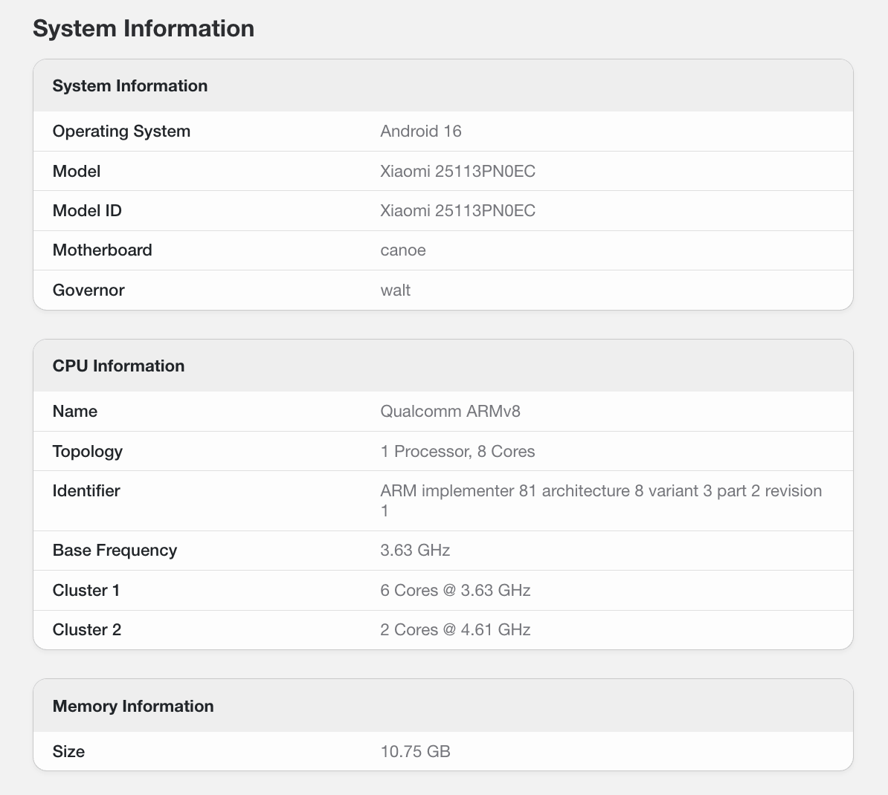Click the Cluster 1 value 6 Cores

tap(455, 591)
